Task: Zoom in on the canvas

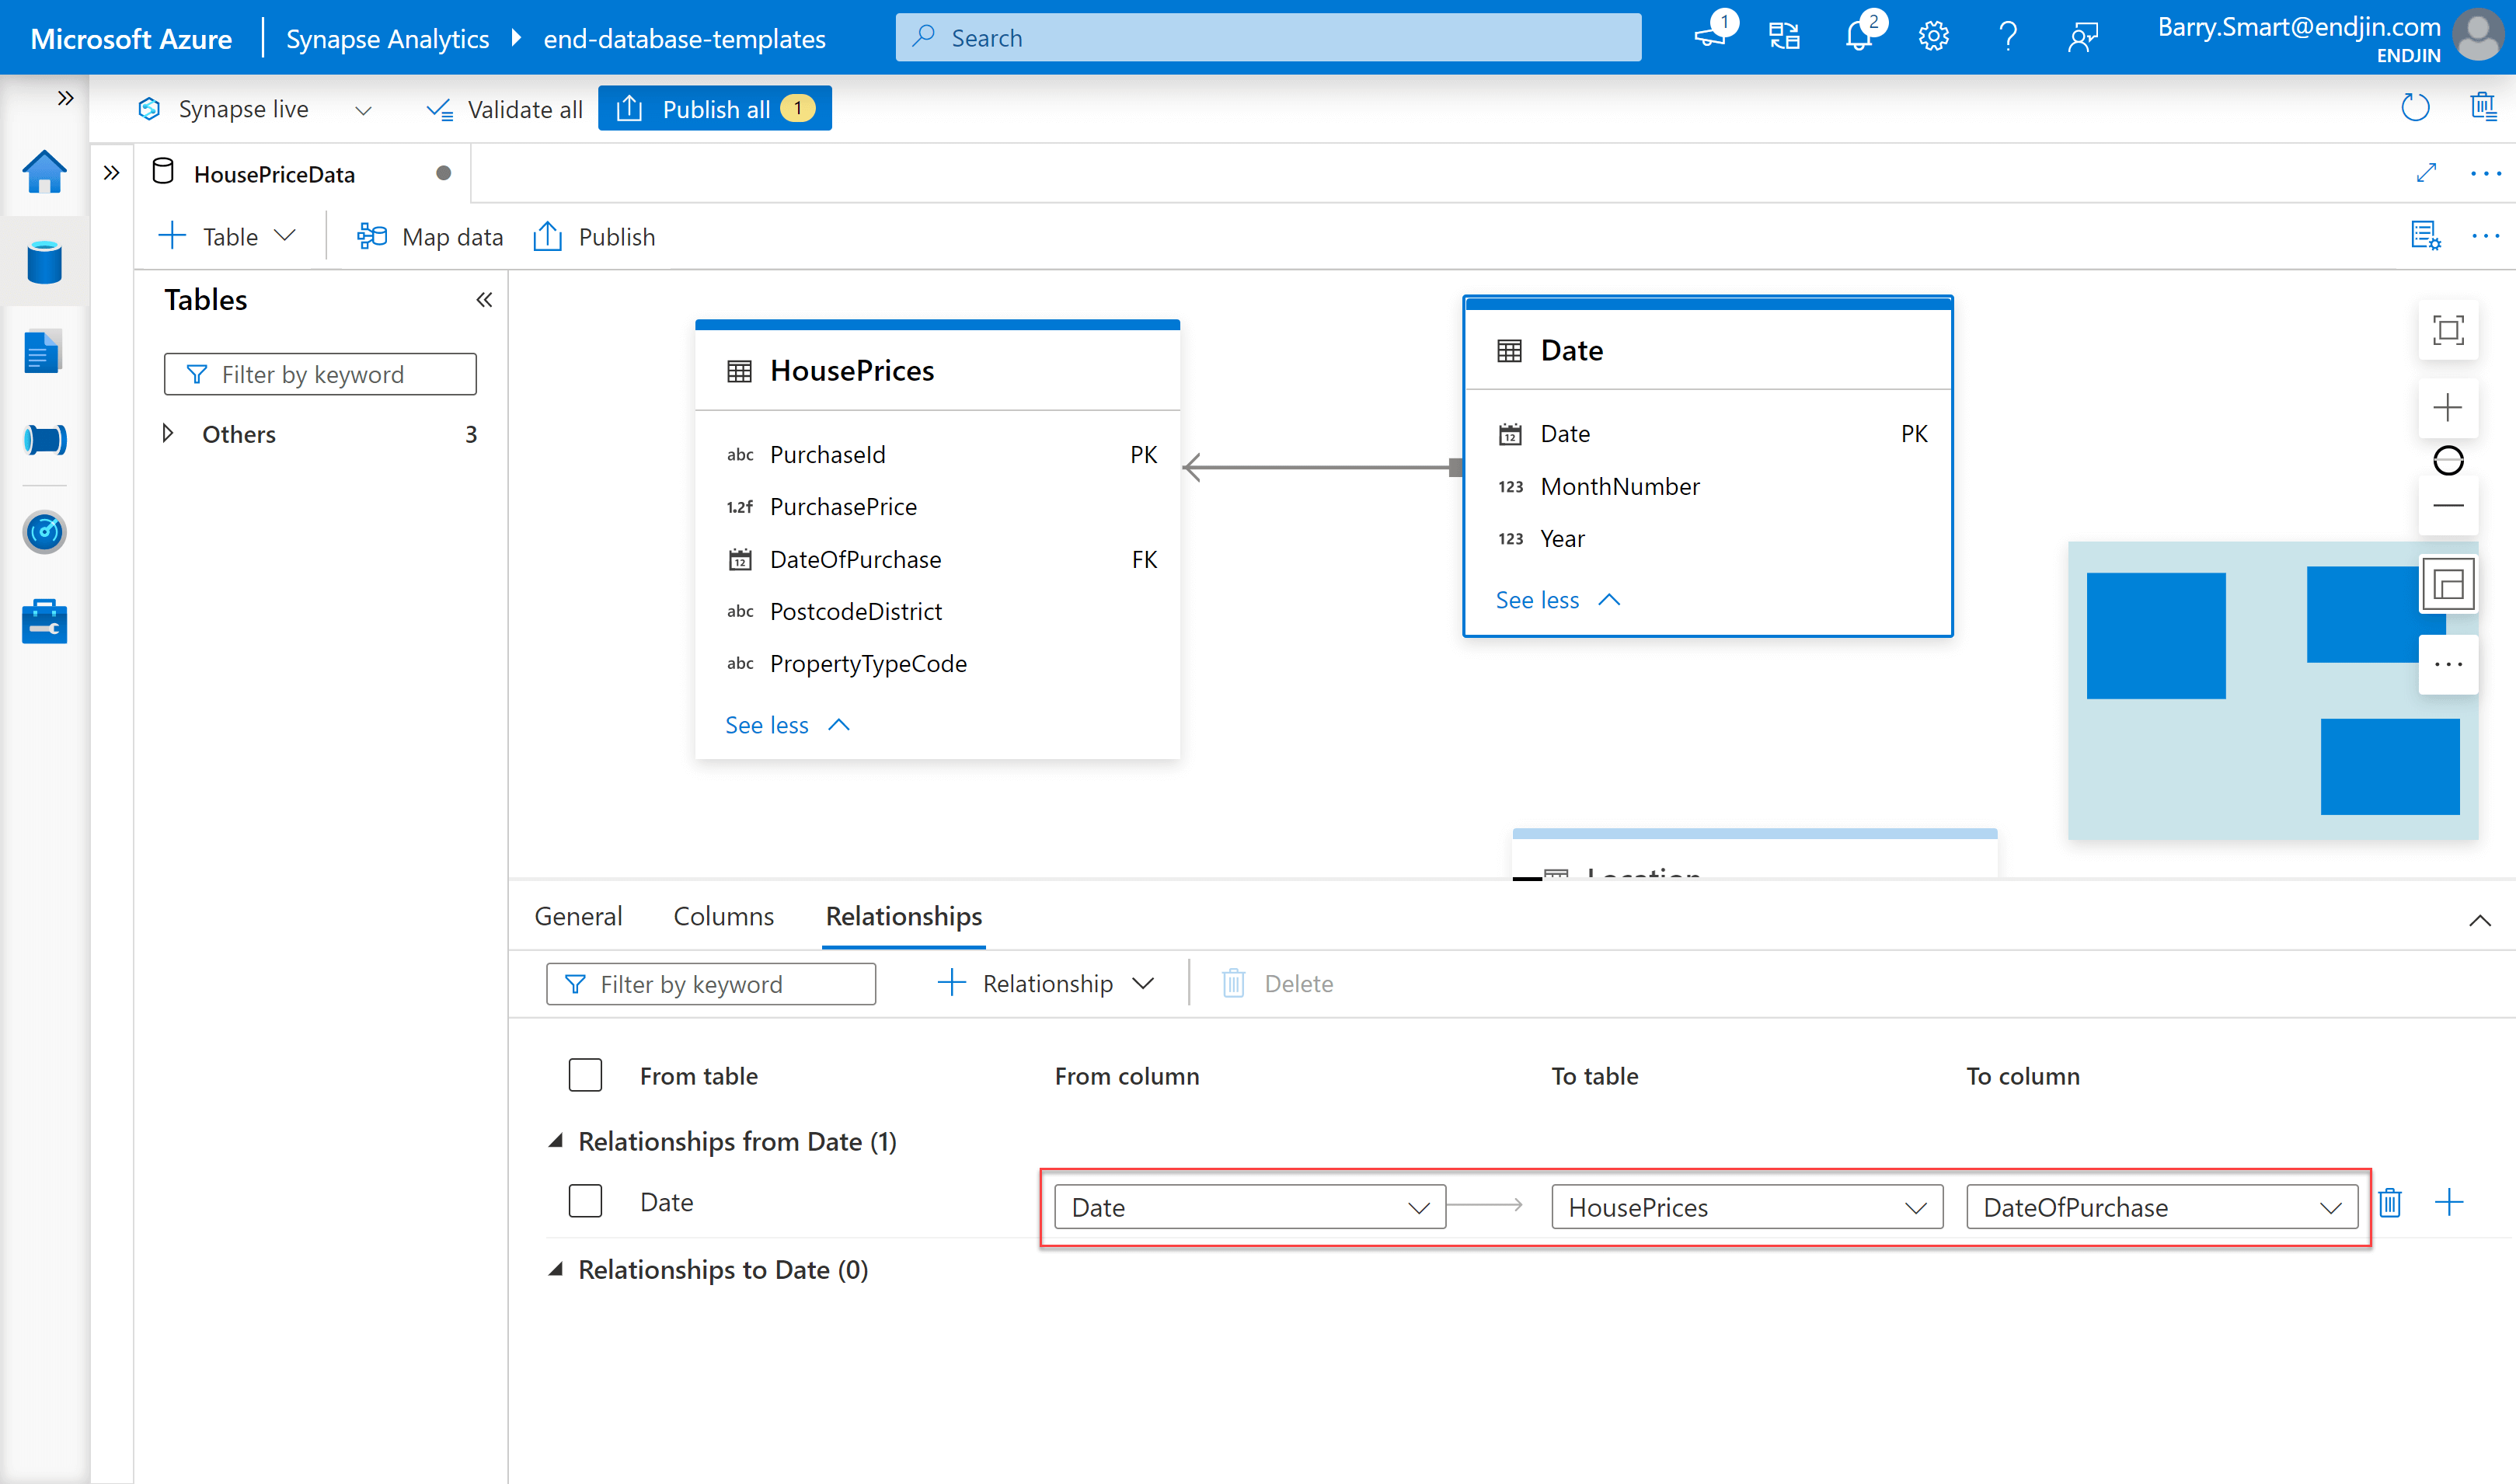Action: click(2448, 407)
